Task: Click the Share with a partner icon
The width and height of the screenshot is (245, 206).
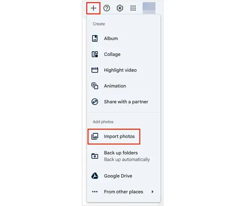Action: (95, 102)
